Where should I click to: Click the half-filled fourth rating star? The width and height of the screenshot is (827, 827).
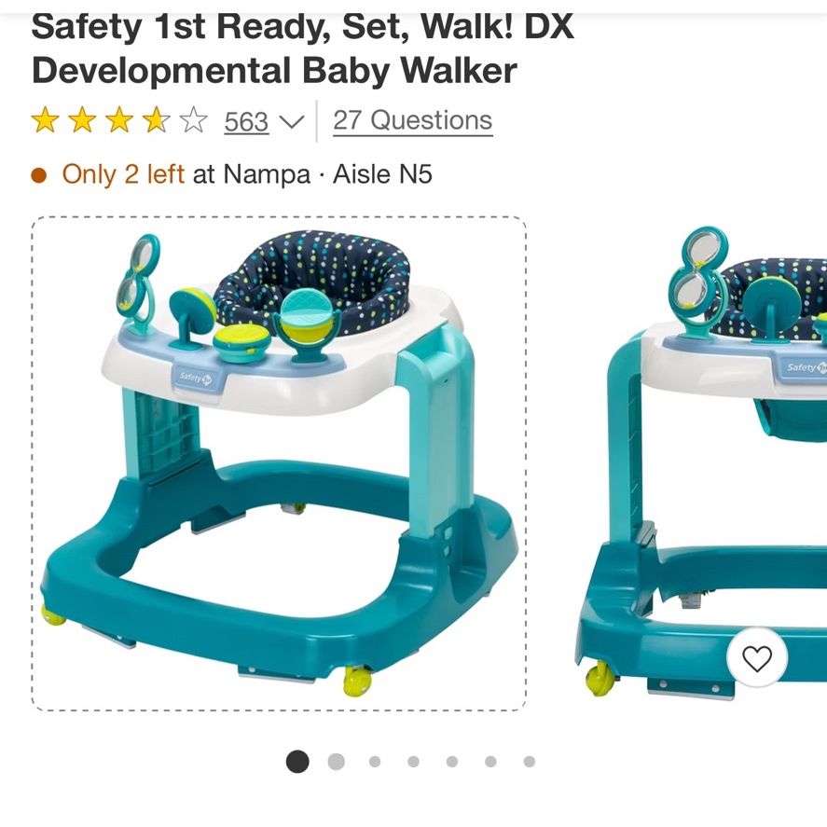click(157, 119)
